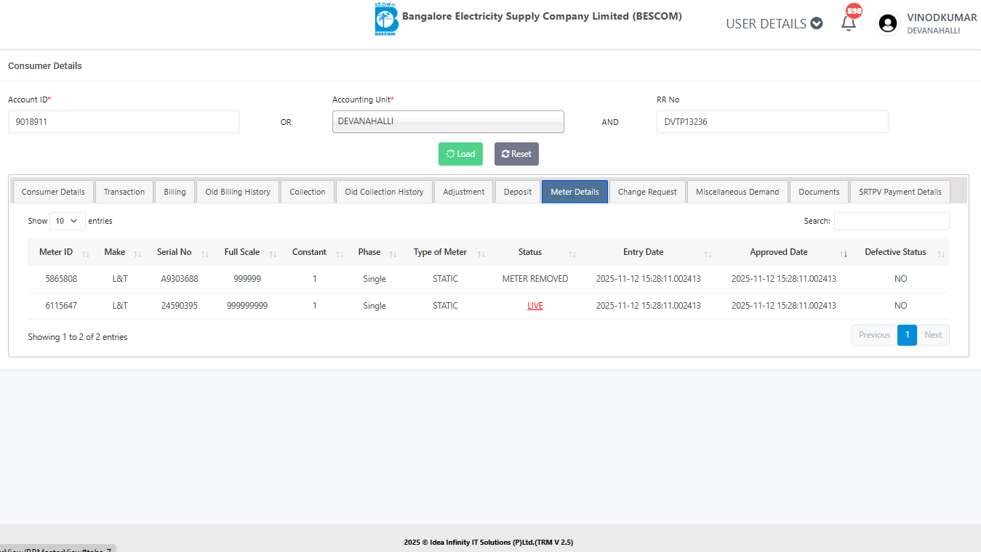Click the user profile avatar icon
Viewport: 981px width, 552px height.
click(888, 23)
